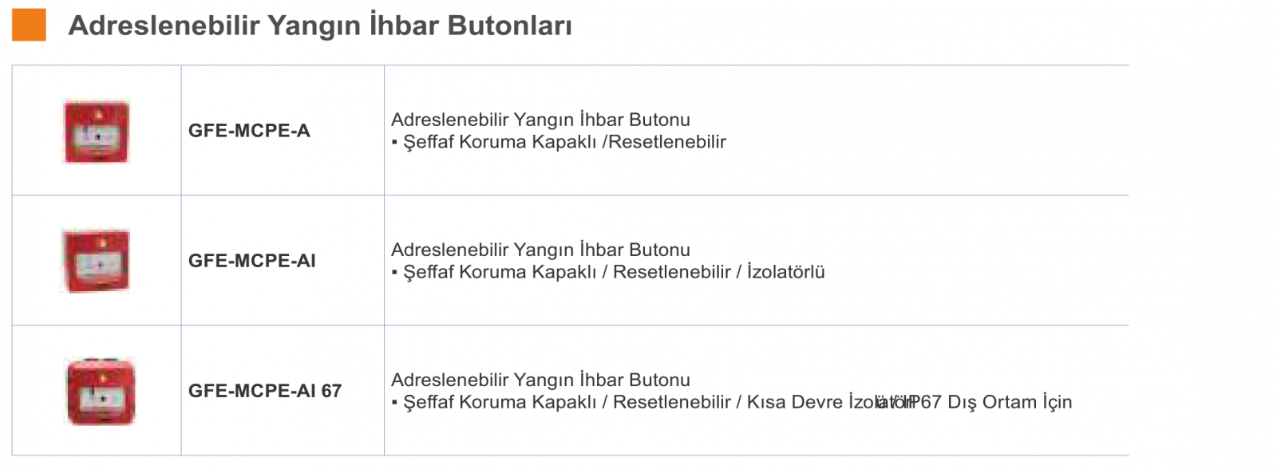
Task: Click second row title Adreslenebilir Yangın İhbar Butonu
Action: (x=540, y=250)
